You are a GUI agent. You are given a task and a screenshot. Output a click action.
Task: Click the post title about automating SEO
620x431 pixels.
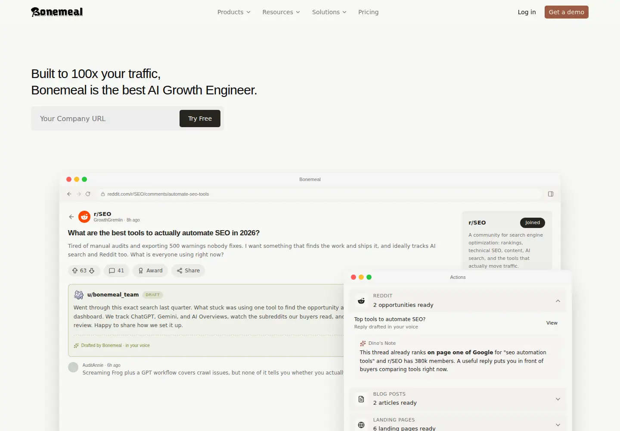coord(164,233)
